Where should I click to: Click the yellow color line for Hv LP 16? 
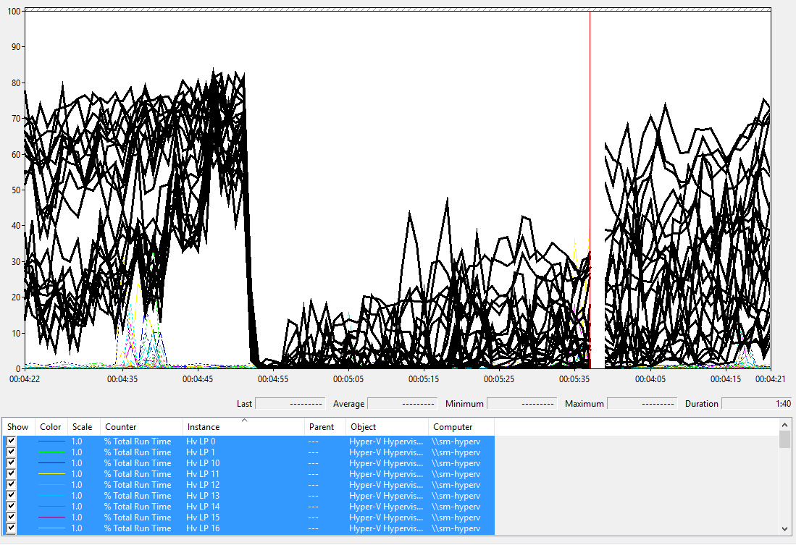pyautogui.click(x=51, y=528)
